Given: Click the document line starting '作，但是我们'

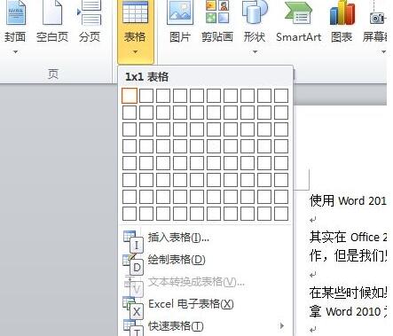Looking at the screenshot, I should pos(348,255).
